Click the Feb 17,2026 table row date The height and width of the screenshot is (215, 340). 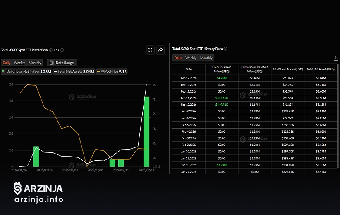(x=189, y=78)
